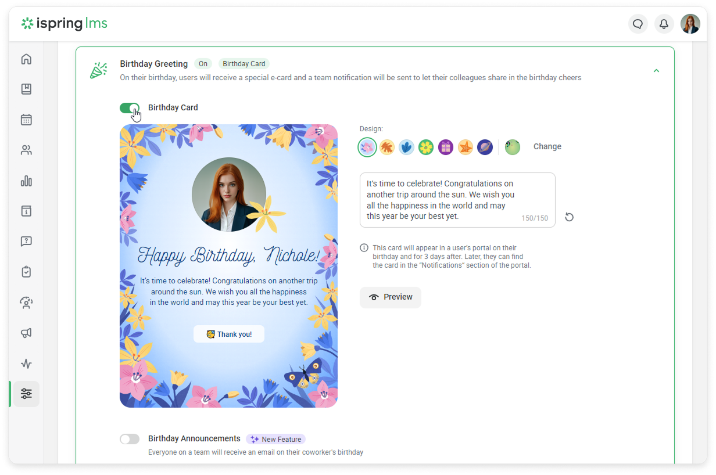Screen dimensions: 716x475
Task: Collapse the Birthday Greeting section chevron
Action: coord(656,71)
